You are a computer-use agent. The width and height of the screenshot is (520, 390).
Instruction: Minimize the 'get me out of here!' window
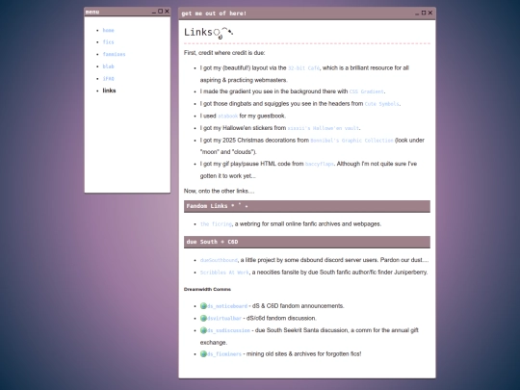click(x=417, y=13)
